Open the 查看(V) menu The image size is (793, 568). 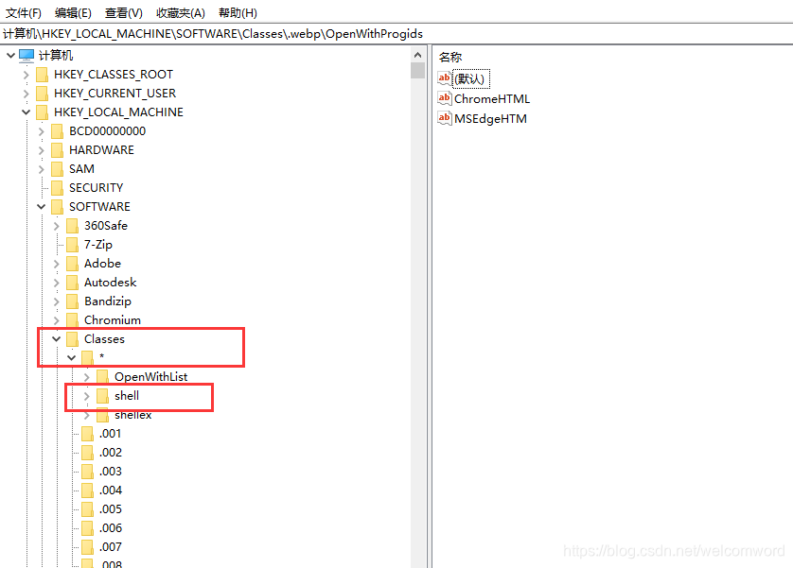coord(124,12)
